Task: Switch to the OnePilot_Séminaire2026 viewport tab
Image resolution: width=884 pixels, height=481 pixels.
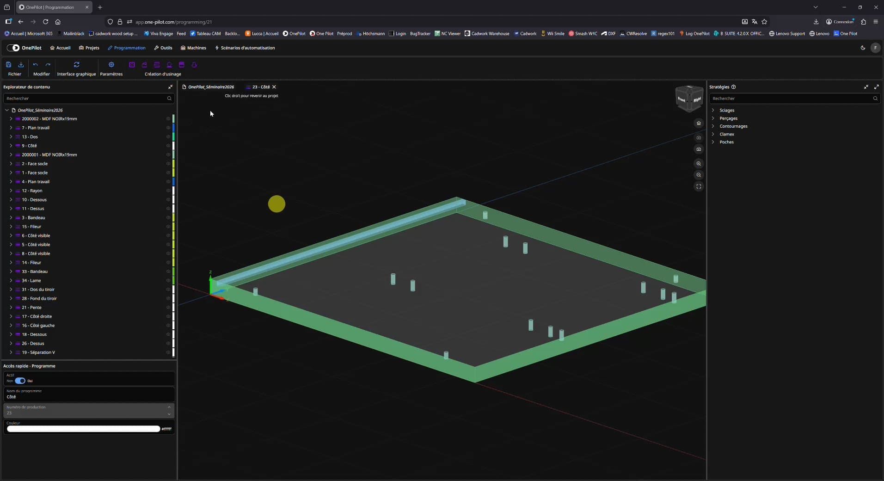Action: click(208, 87)
